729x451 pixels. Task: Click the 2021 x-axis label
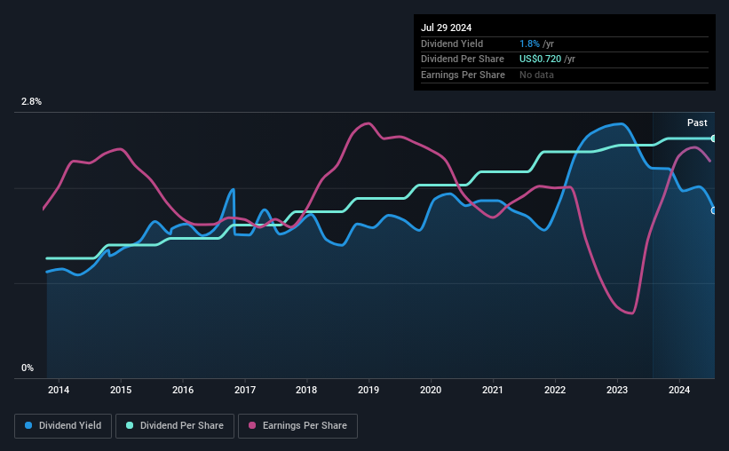(x=493, y=390)
